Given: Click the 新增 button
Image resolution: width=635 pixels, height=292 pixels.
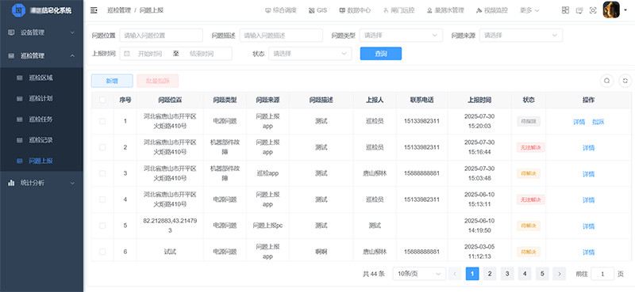Looking at the screenshot, I should [112, 81].
